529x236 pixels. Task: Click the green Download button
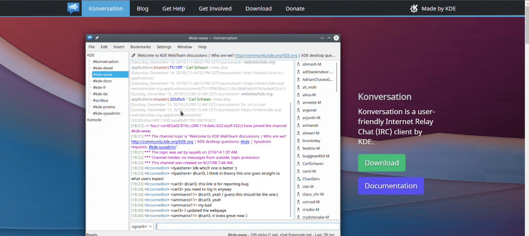(x=382, y=163)
